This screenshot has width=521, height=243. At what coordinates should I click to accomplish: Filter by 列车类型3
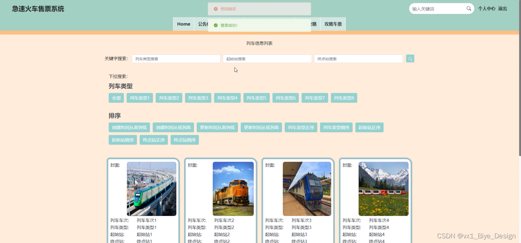pyautogui.click(x=198, y=98)
